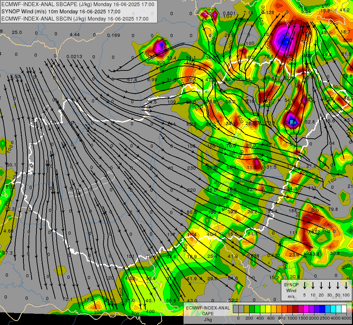Click the 5 m/s wind arrow in legend

305,285
